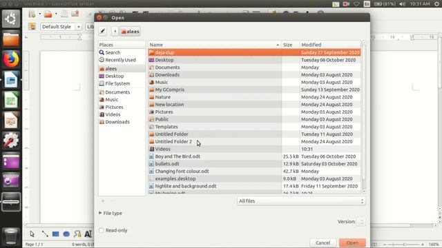Click the battery indicator in top panel
442x248 pixels.
pos(385,4)
